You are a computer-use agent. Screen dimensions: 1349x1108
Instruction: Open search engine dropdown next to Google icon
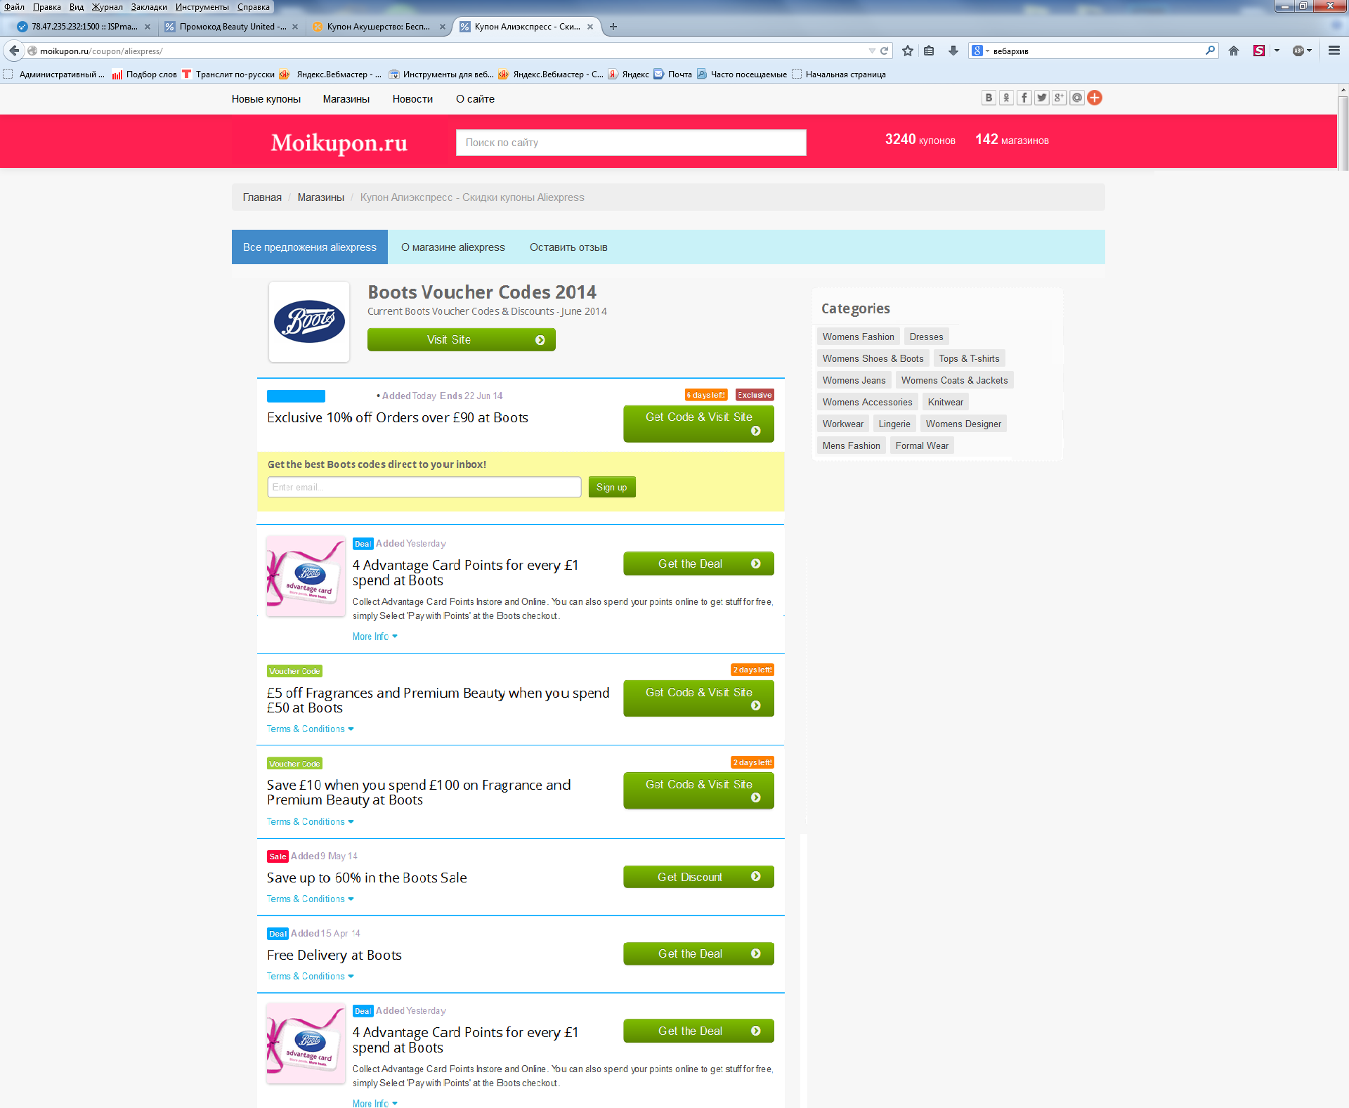[x=987, y=51]
